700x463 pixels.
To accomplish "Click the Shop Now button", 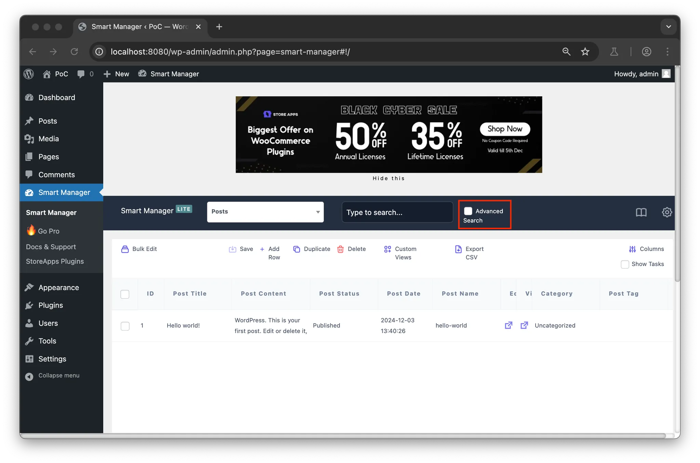I will (505, 129).
